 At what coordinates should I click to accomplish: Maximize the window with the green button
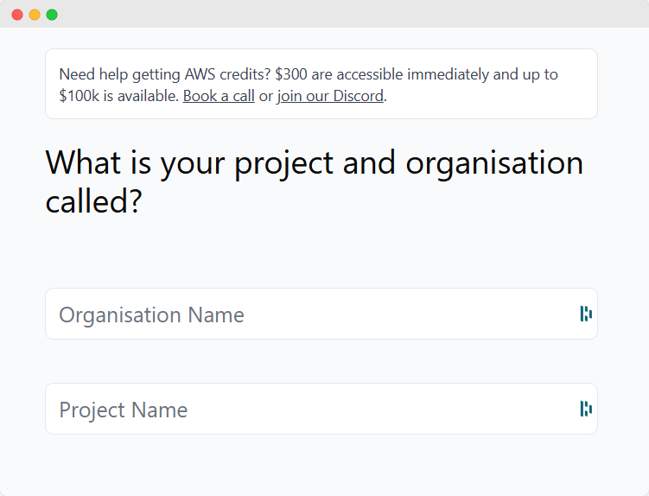[52, 15]
